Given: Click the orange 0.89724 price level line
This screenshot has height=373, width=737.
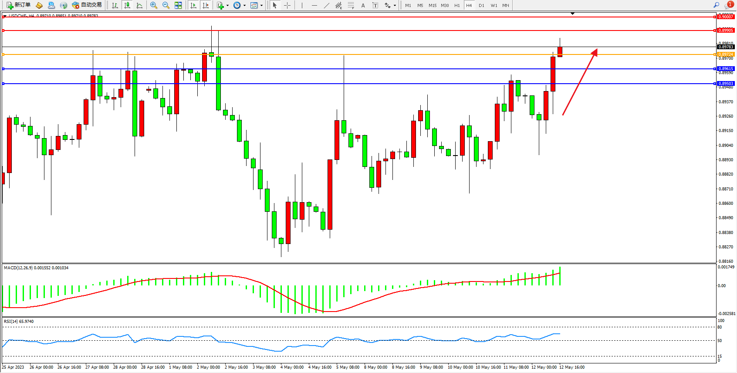Looking at the screenshot, I should click(348, 54).
